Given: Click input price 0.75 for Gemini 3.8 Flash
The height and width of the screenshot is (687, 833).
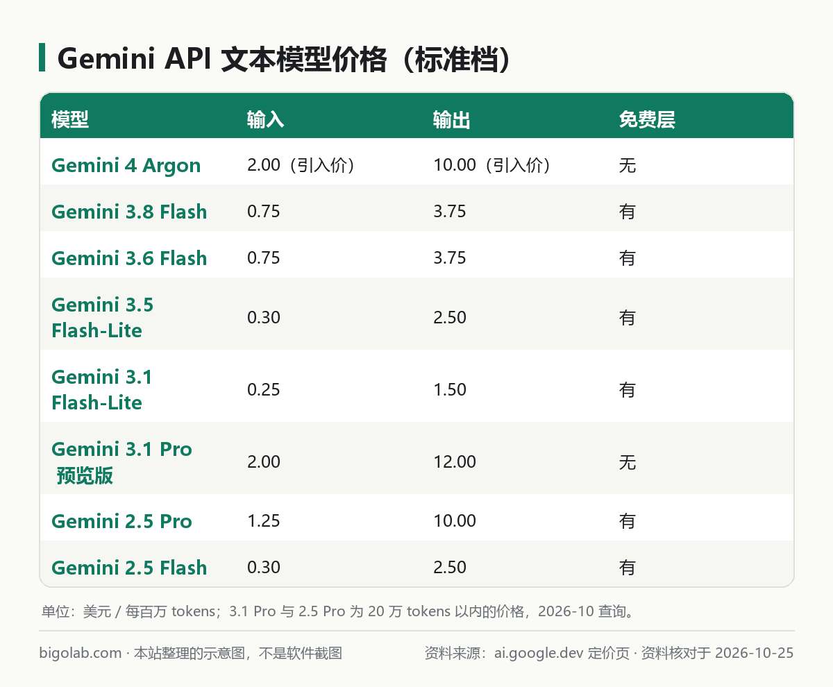Looking at the screenshot, I should [264, 212].
